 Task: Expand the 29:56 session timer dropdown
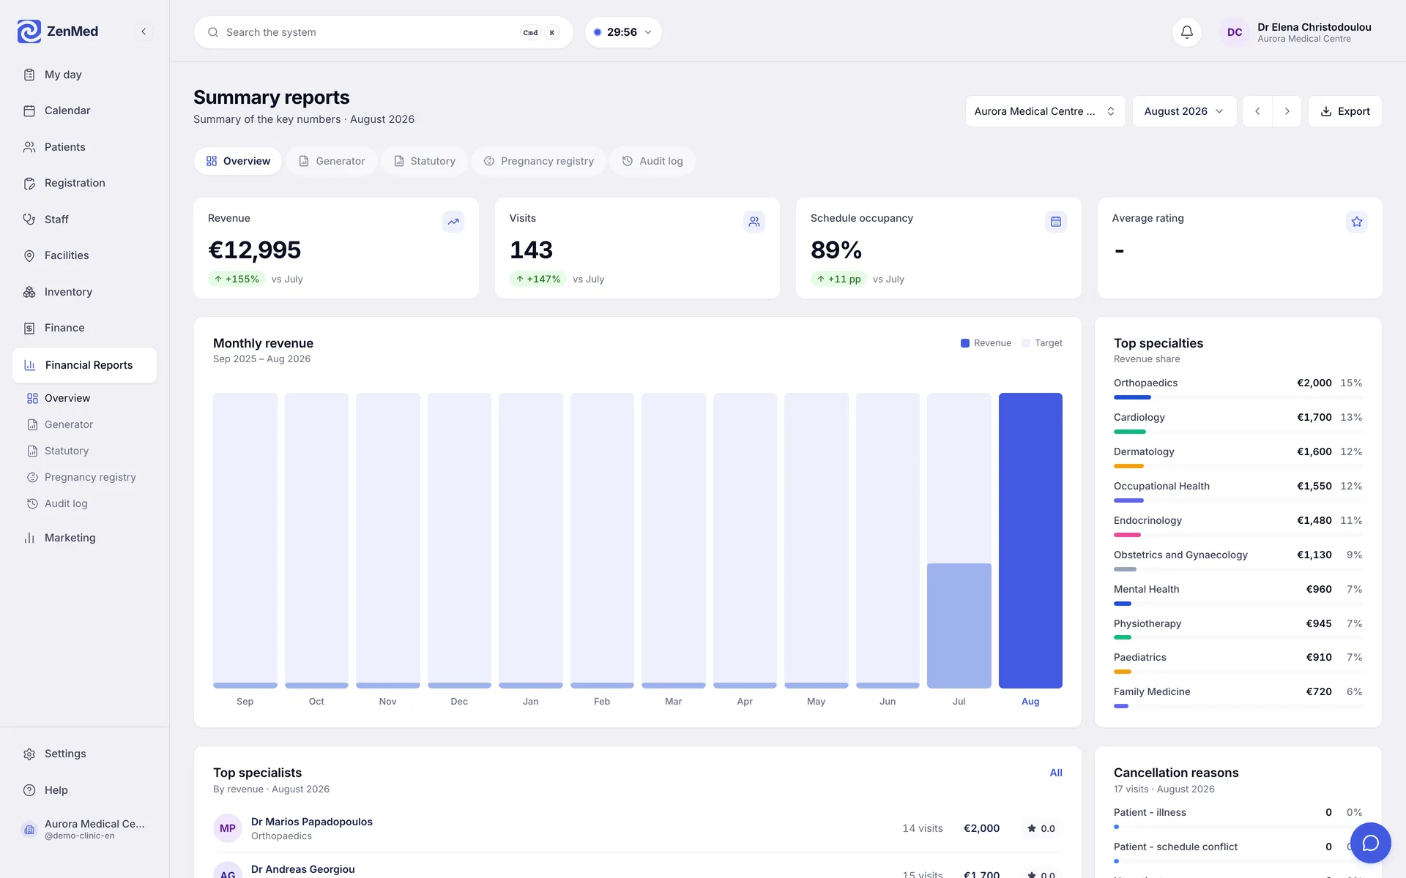623,32
